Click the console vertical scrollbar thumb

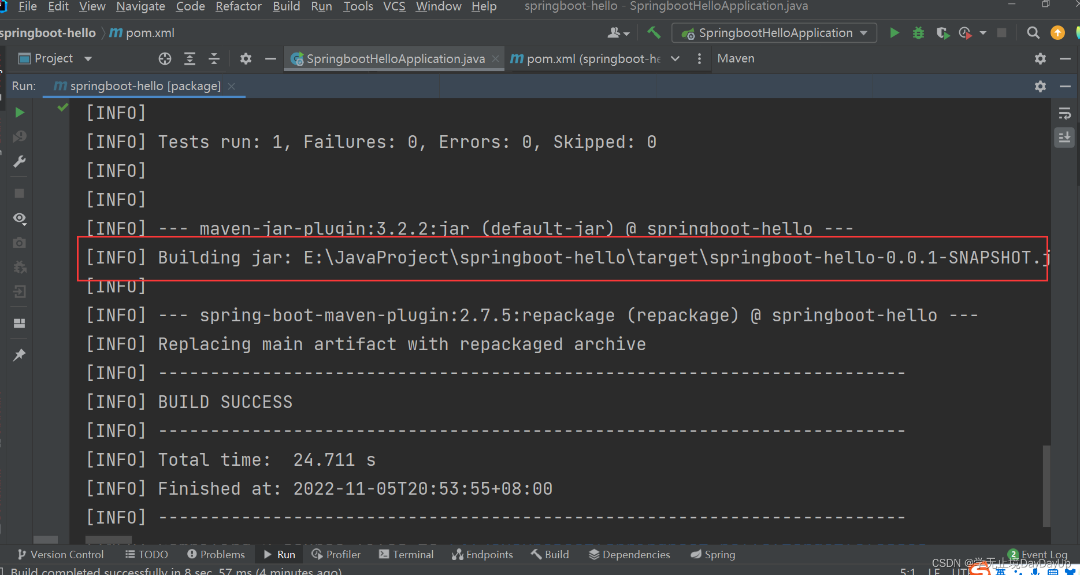point(1046,485)
